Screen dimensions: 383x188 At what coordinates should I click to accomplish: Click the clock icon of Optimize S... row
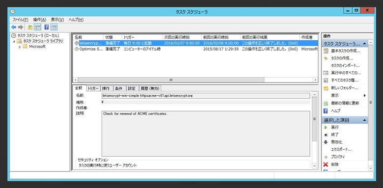77,49
